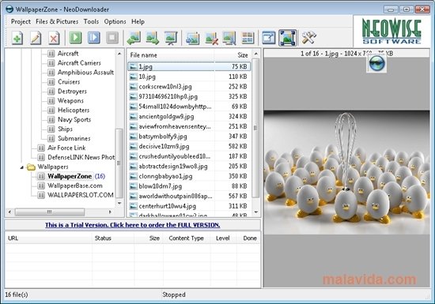Select decisive10zm9.jpg file
435x304 pixels.
[x=189, y=146]
